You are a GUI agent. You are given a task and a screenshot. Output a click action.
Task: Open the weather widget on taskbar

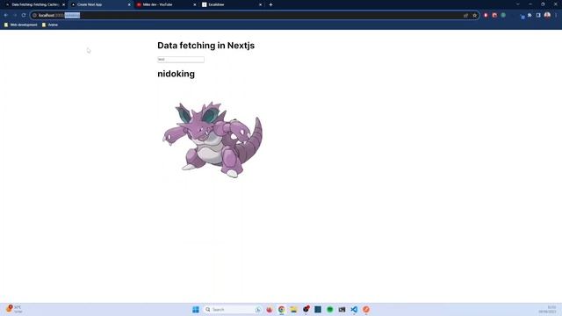[x=14, y=309]
